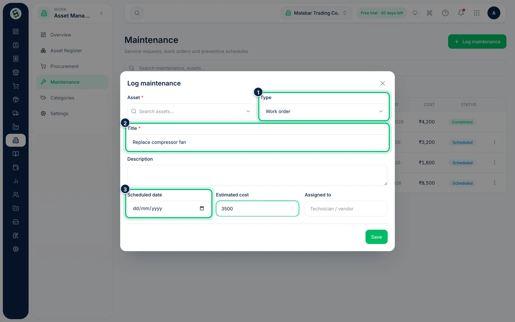
Task: Click the ₹4,200 cost cell
Action: click(427, 122)
